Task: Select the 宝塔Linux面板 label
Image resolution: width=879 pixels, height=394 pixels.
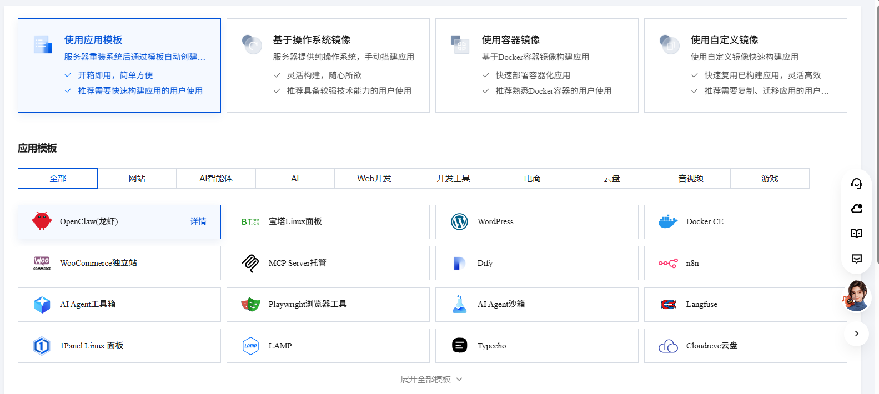Action: pos(295,221)
